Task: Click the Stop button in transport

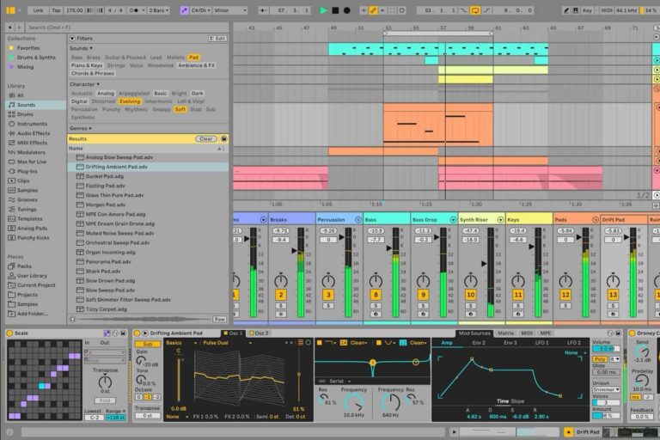Action: [335, 10]
